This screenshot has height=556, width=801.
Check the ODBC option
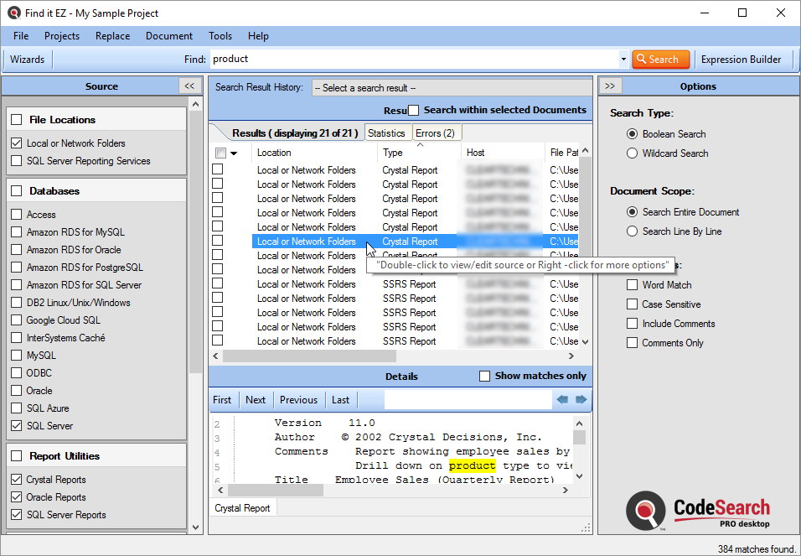[x=17, y=373]
